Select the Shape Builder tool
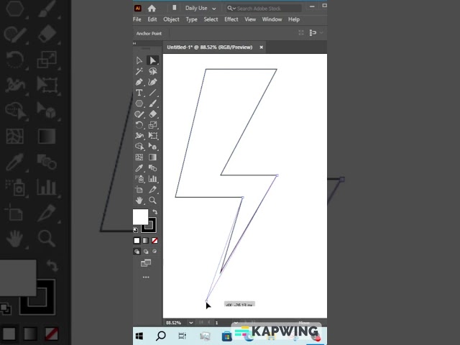 tap(139, 146)
